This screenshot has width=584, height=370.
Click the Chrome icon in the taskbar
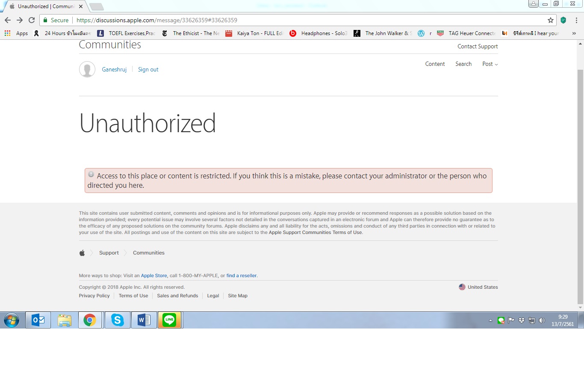point(90,320)
